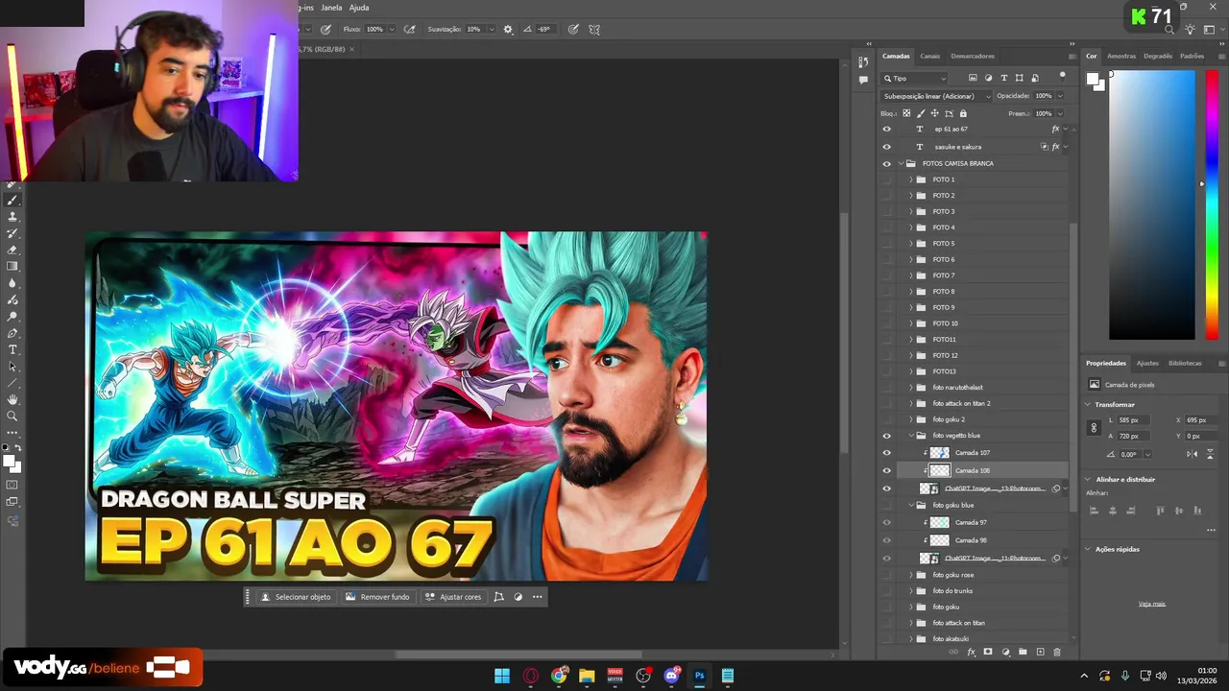Add layer mask at panel bottom

[988, 652]
